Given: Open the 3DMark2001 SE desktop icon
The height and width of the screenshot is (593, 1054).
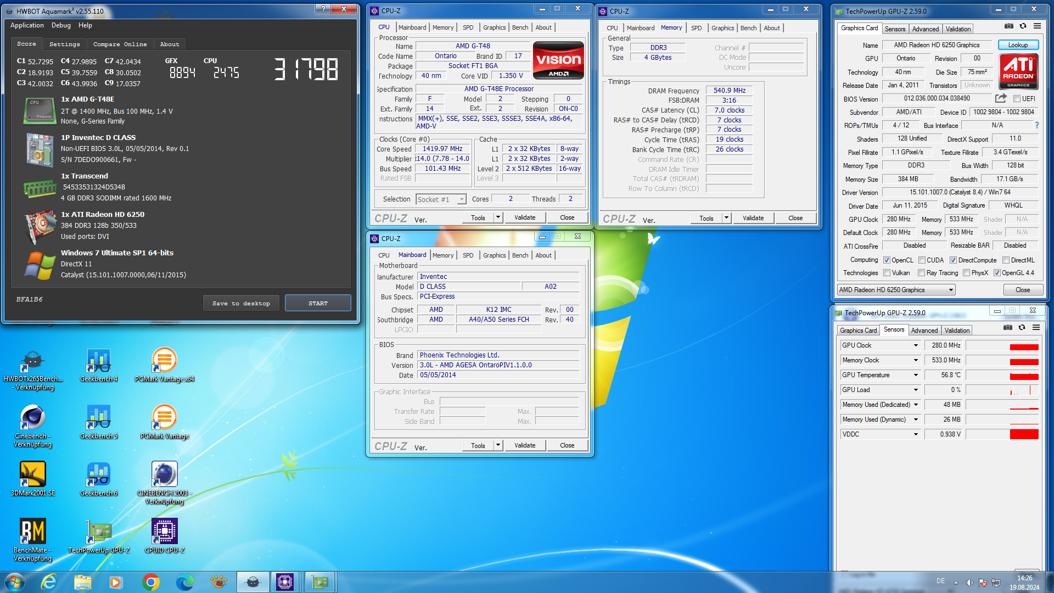Looking at the screenshot, I should pos(33,479).
